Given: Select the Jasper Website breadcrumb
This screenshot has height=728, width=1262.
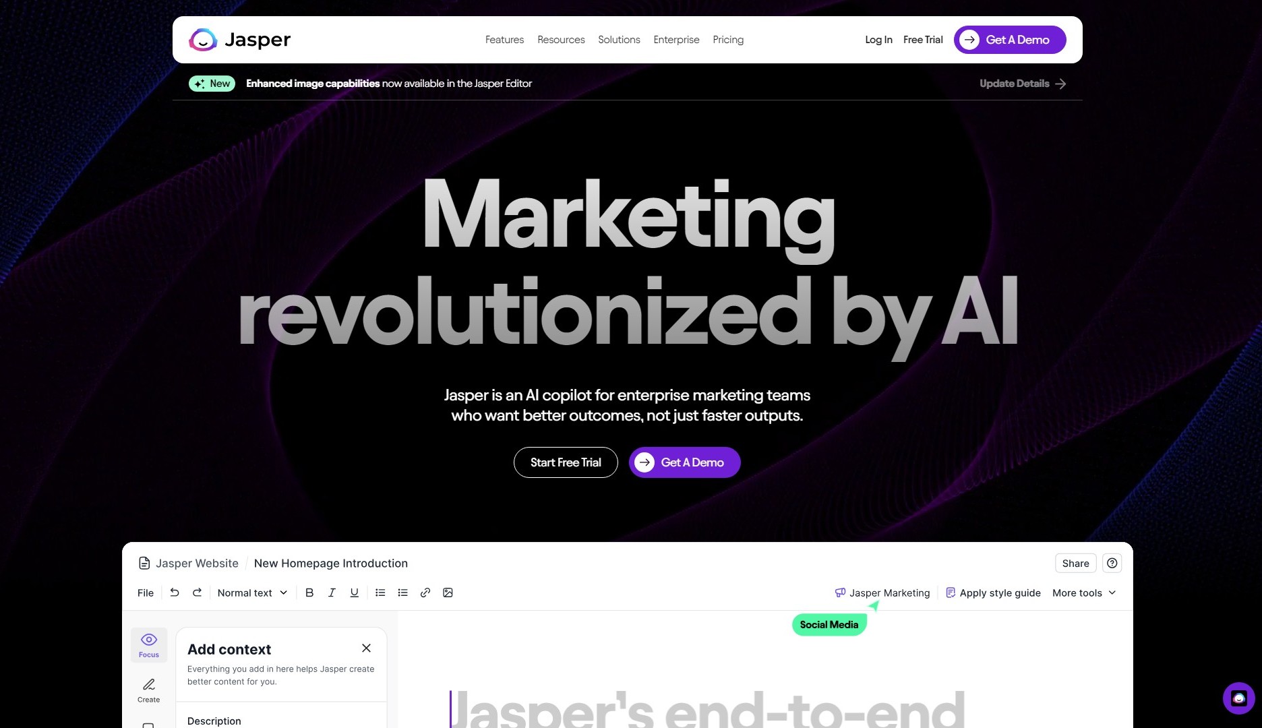Looking at the screenshot, I should [x=197, y=564].
